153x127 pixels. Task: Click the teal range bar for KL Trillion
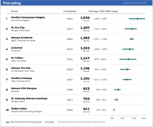point(128,59)
